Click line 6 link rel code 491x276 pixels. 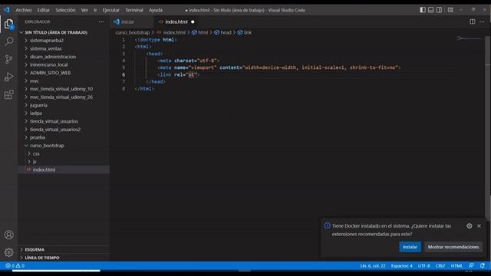[x=178, y=75]
